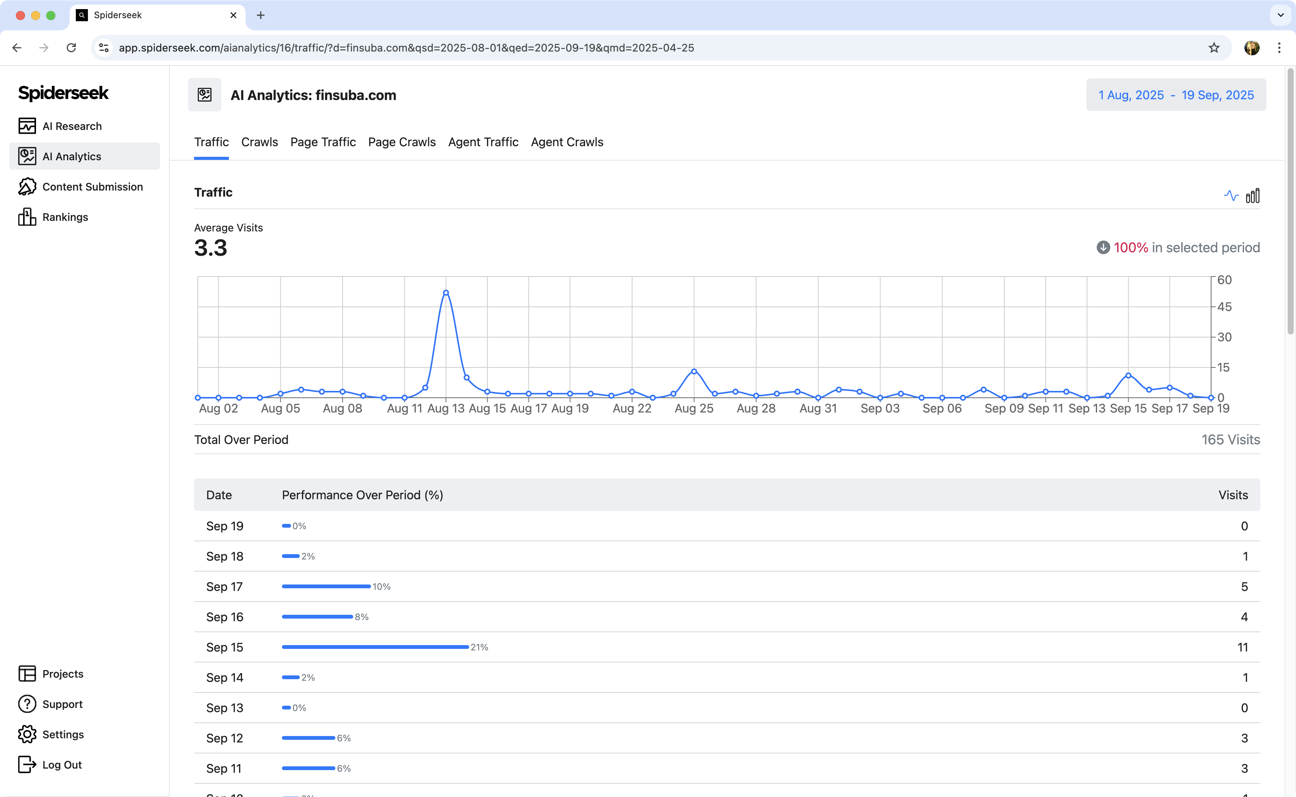Screen dimensions: 1296x797
Task: Click the Rankings link text
Action: click(x=66, y=217)
